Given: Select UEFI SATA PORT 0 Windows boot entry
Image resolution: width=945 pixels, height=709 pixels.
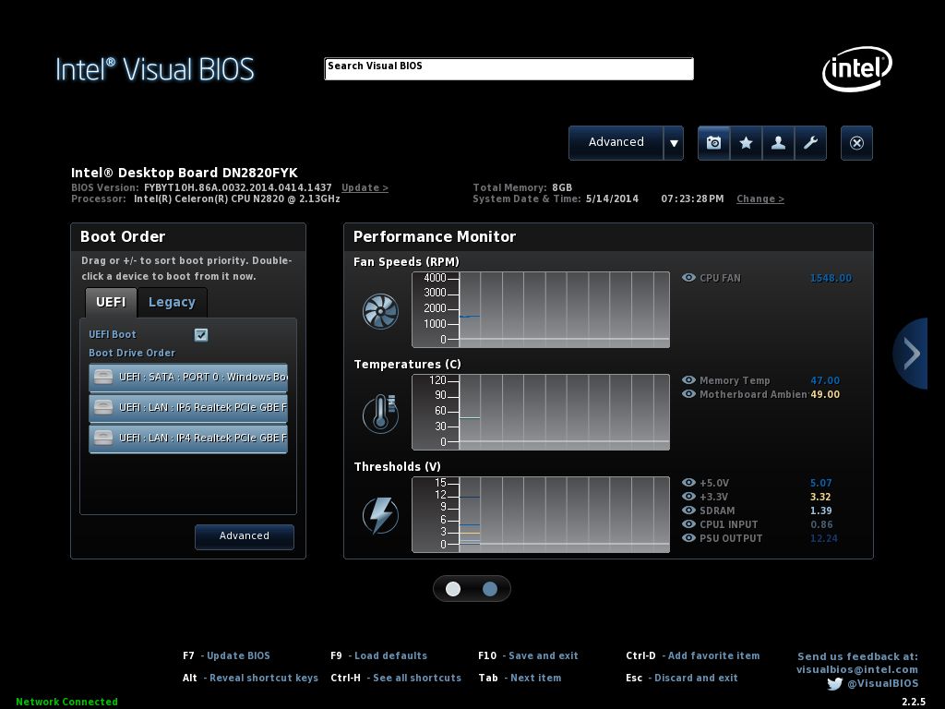Looking at the screenshot, I should pyautogui.click(x=188, y=378).
